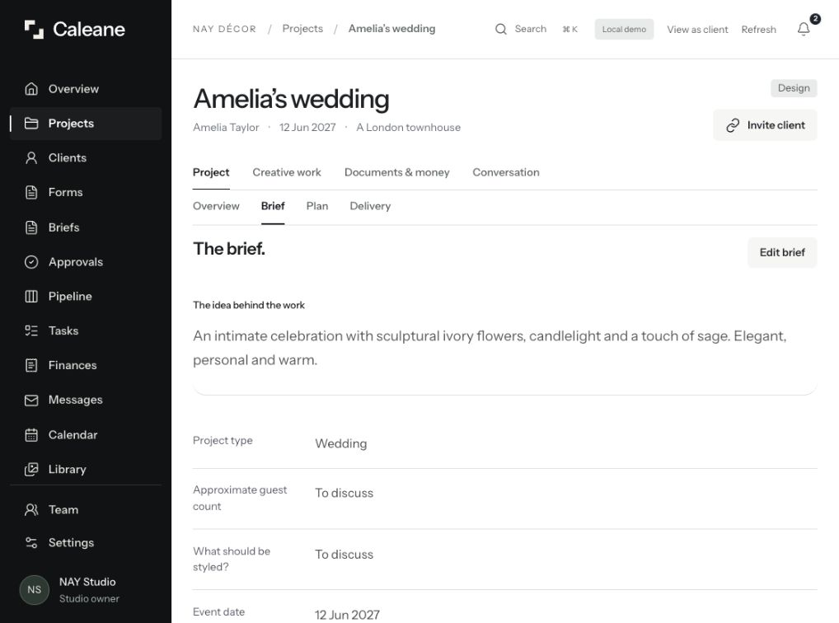Switch to Documents & money tab

[x=397, y=172]
